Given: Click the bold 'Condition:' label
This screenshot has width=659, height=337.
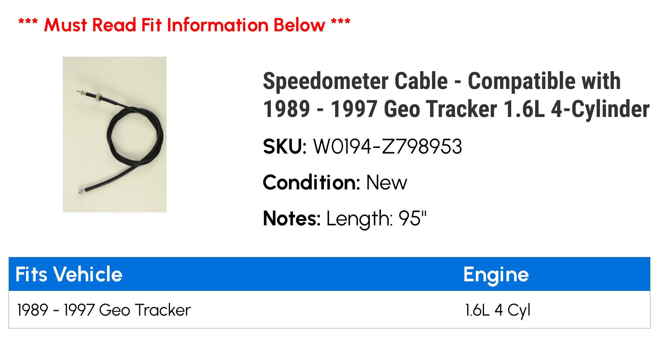Looking at the screenshot, I should [x=312, y=183].
